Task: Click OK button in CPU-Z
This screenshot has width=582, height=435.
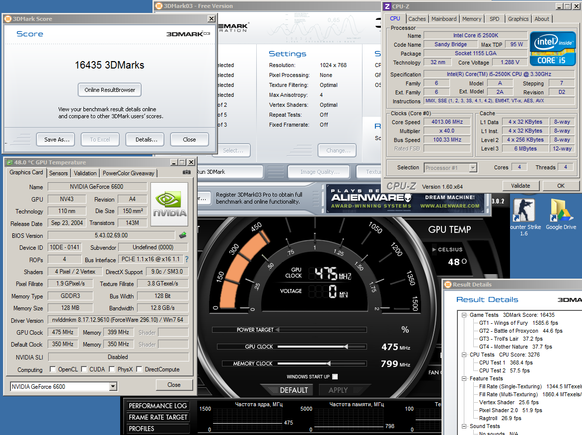Action: click(x=561, y=186)
